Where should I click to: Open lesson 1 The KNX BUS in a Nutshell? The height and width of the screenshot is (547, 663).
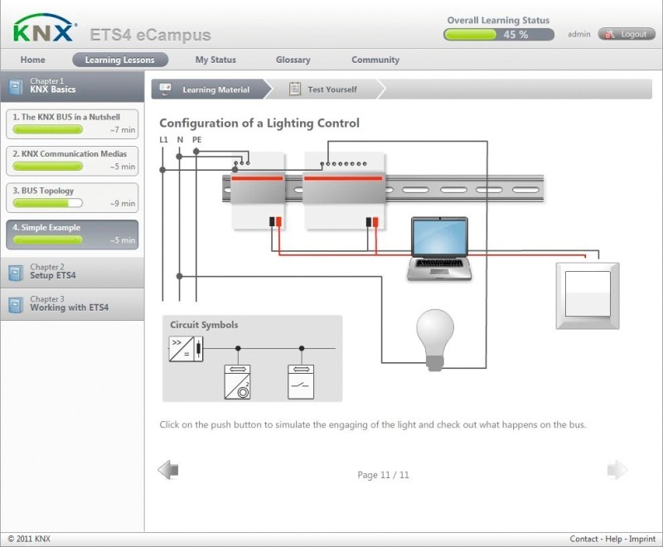coord(72,123)
